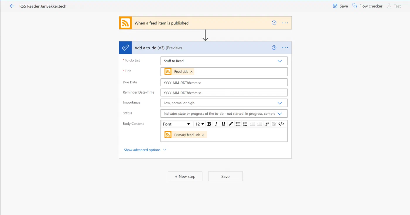The width and height of the screenshot is (410, 215).
Task: Click the Flow checker label
Action: coord(371,6)
